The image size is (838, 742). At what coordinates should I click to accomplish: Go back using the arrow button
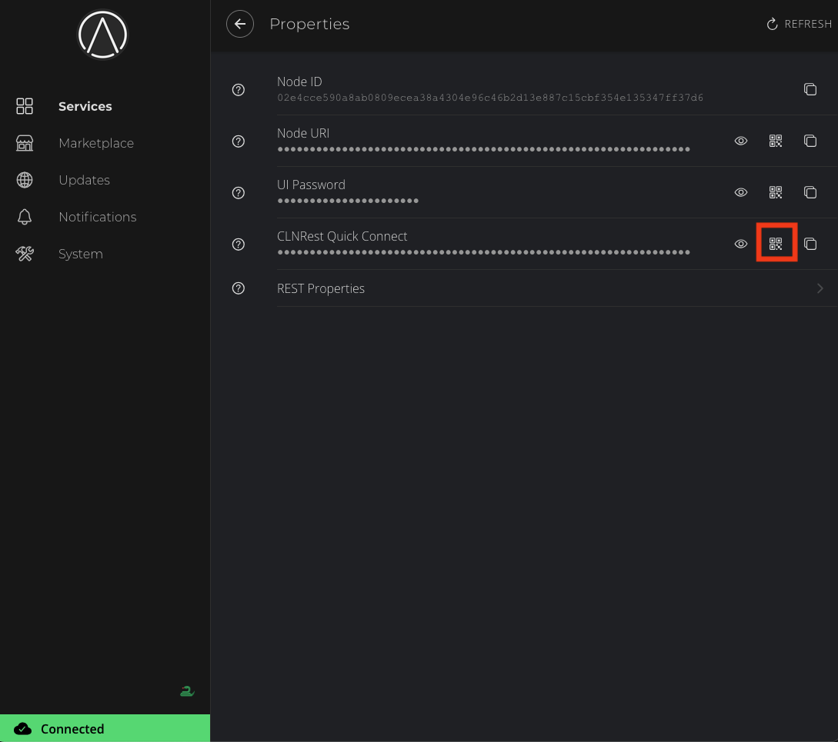(240, 25)
